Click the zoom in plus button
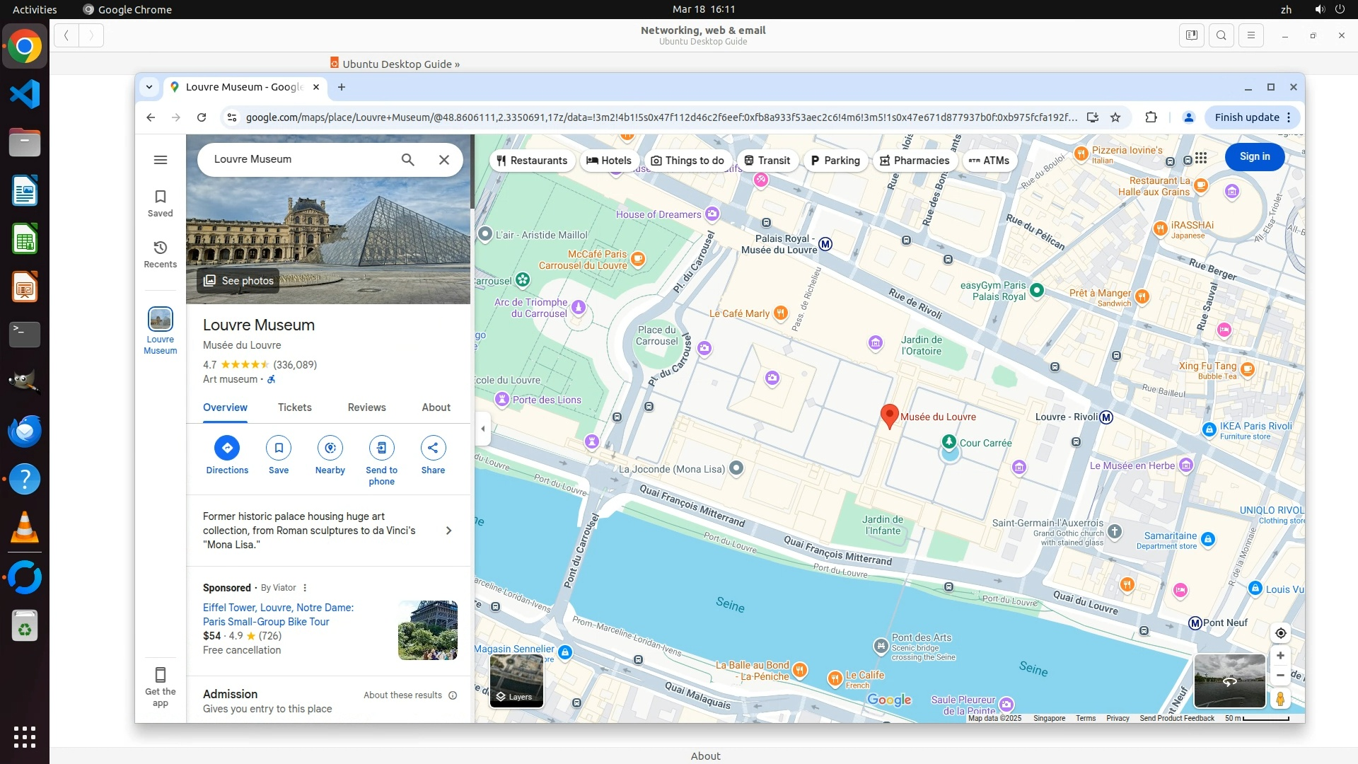This screenshot has height=764, width=1358. [x=1280, y=656]
